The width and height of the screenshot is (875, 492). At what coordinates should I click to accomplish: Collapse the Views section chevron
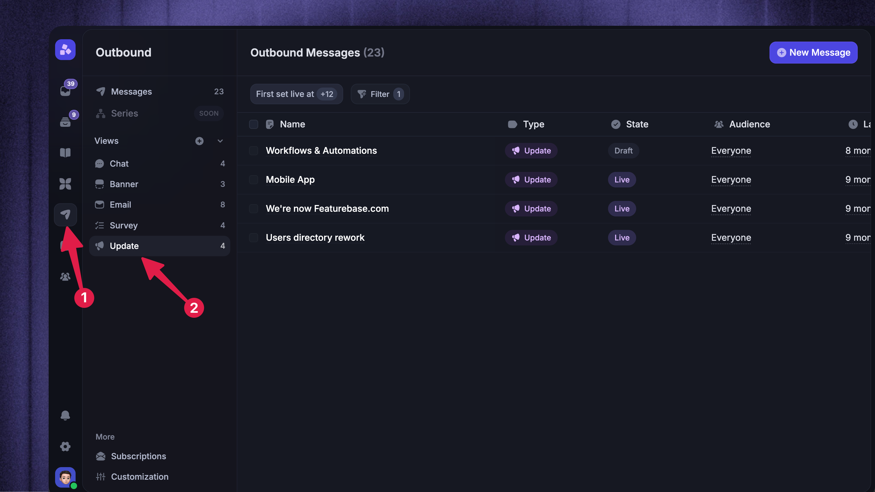pyautogui.click(x=220, y=141)
